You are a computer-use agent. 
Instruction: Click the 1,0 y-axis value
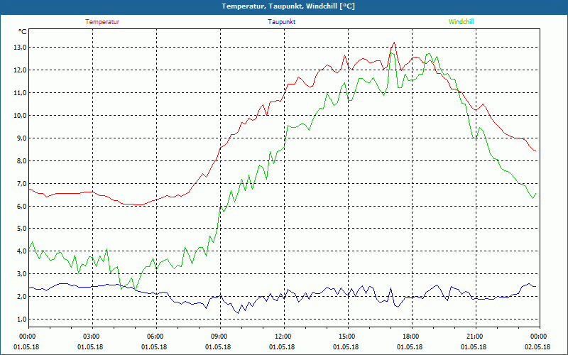(x=22, y=319)
